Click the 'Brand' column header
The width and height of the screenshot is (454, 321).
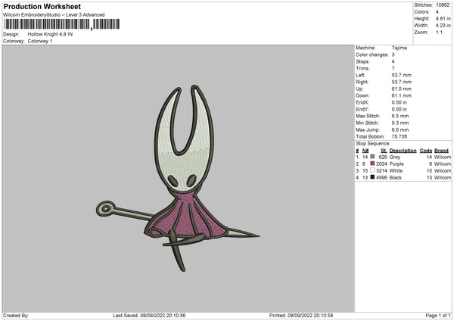[x=441, y=151]
